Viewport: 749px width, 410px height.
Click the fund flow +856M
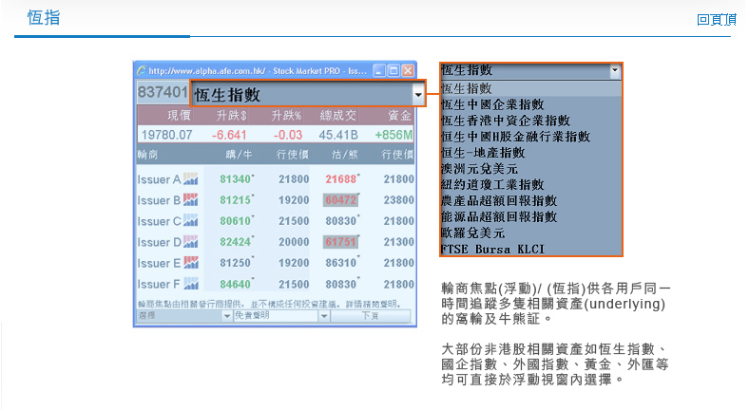(x=394, y=135)
